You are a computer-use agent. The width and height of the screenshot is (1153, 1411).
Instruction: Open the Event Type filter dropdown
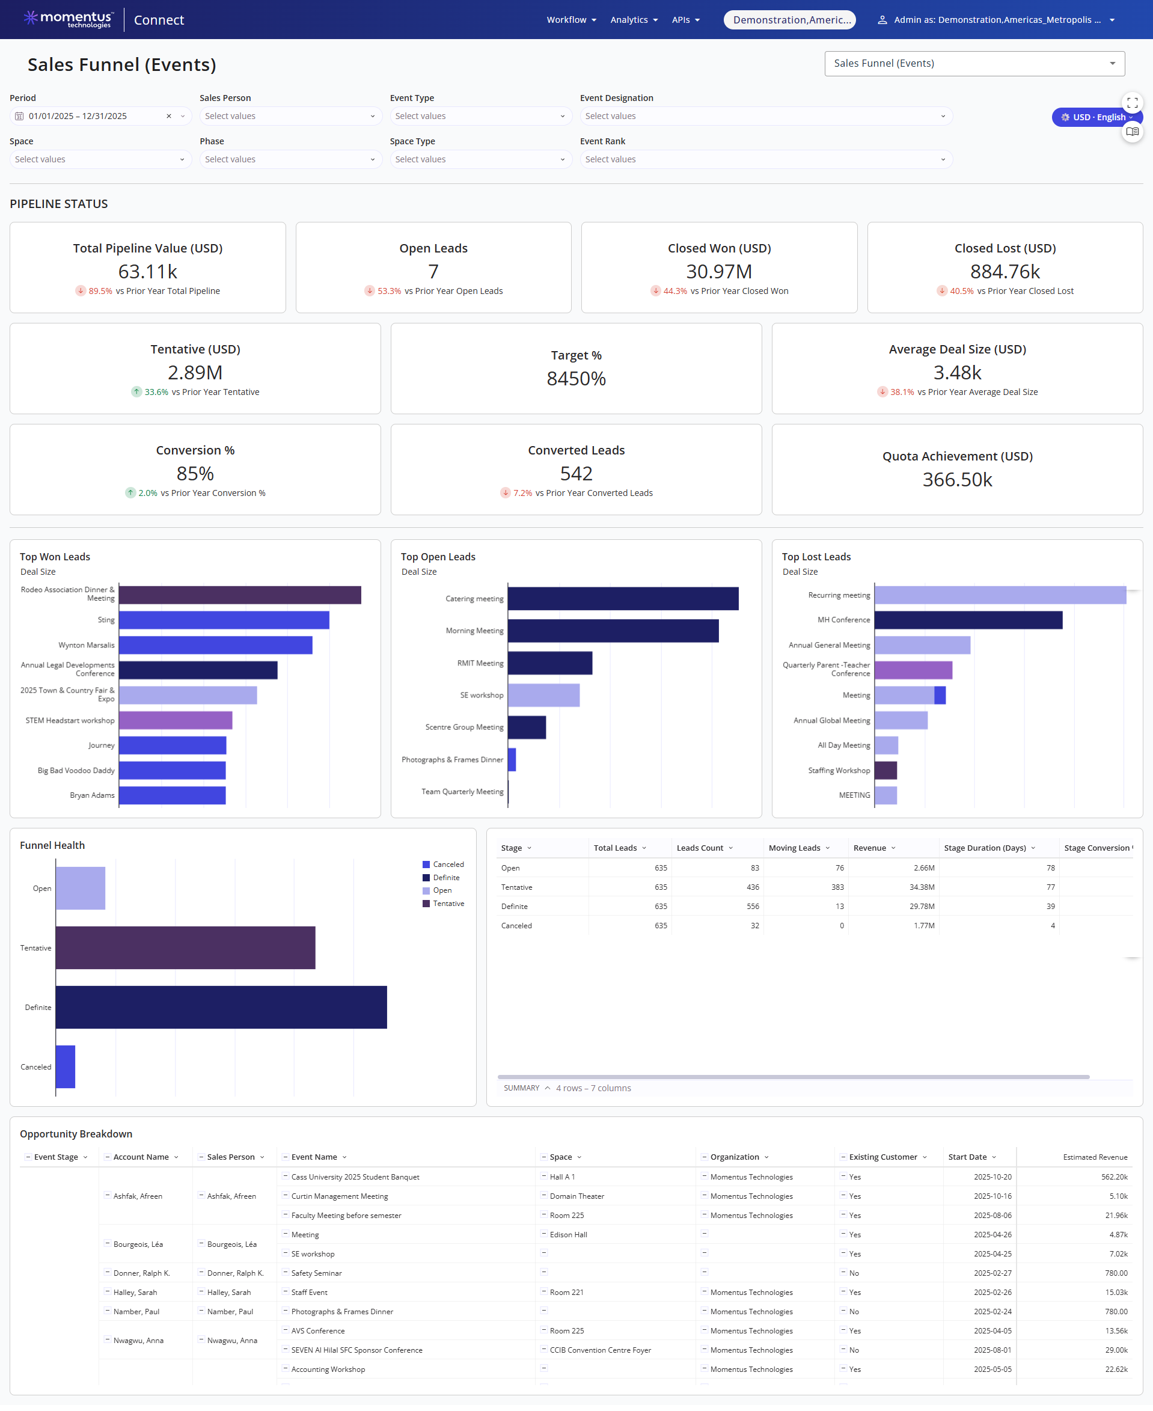(x=481, y=116)
